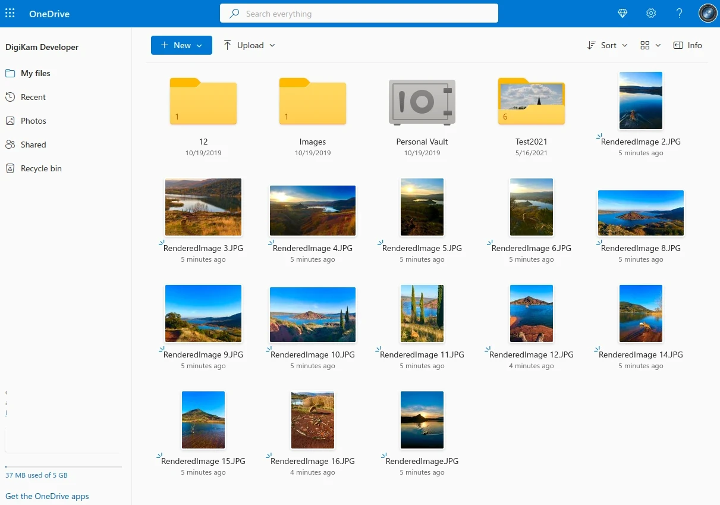The image size is (720, 505).
Task: Expand the Upload dropdown menu
Action: click(x=249, y=45)
